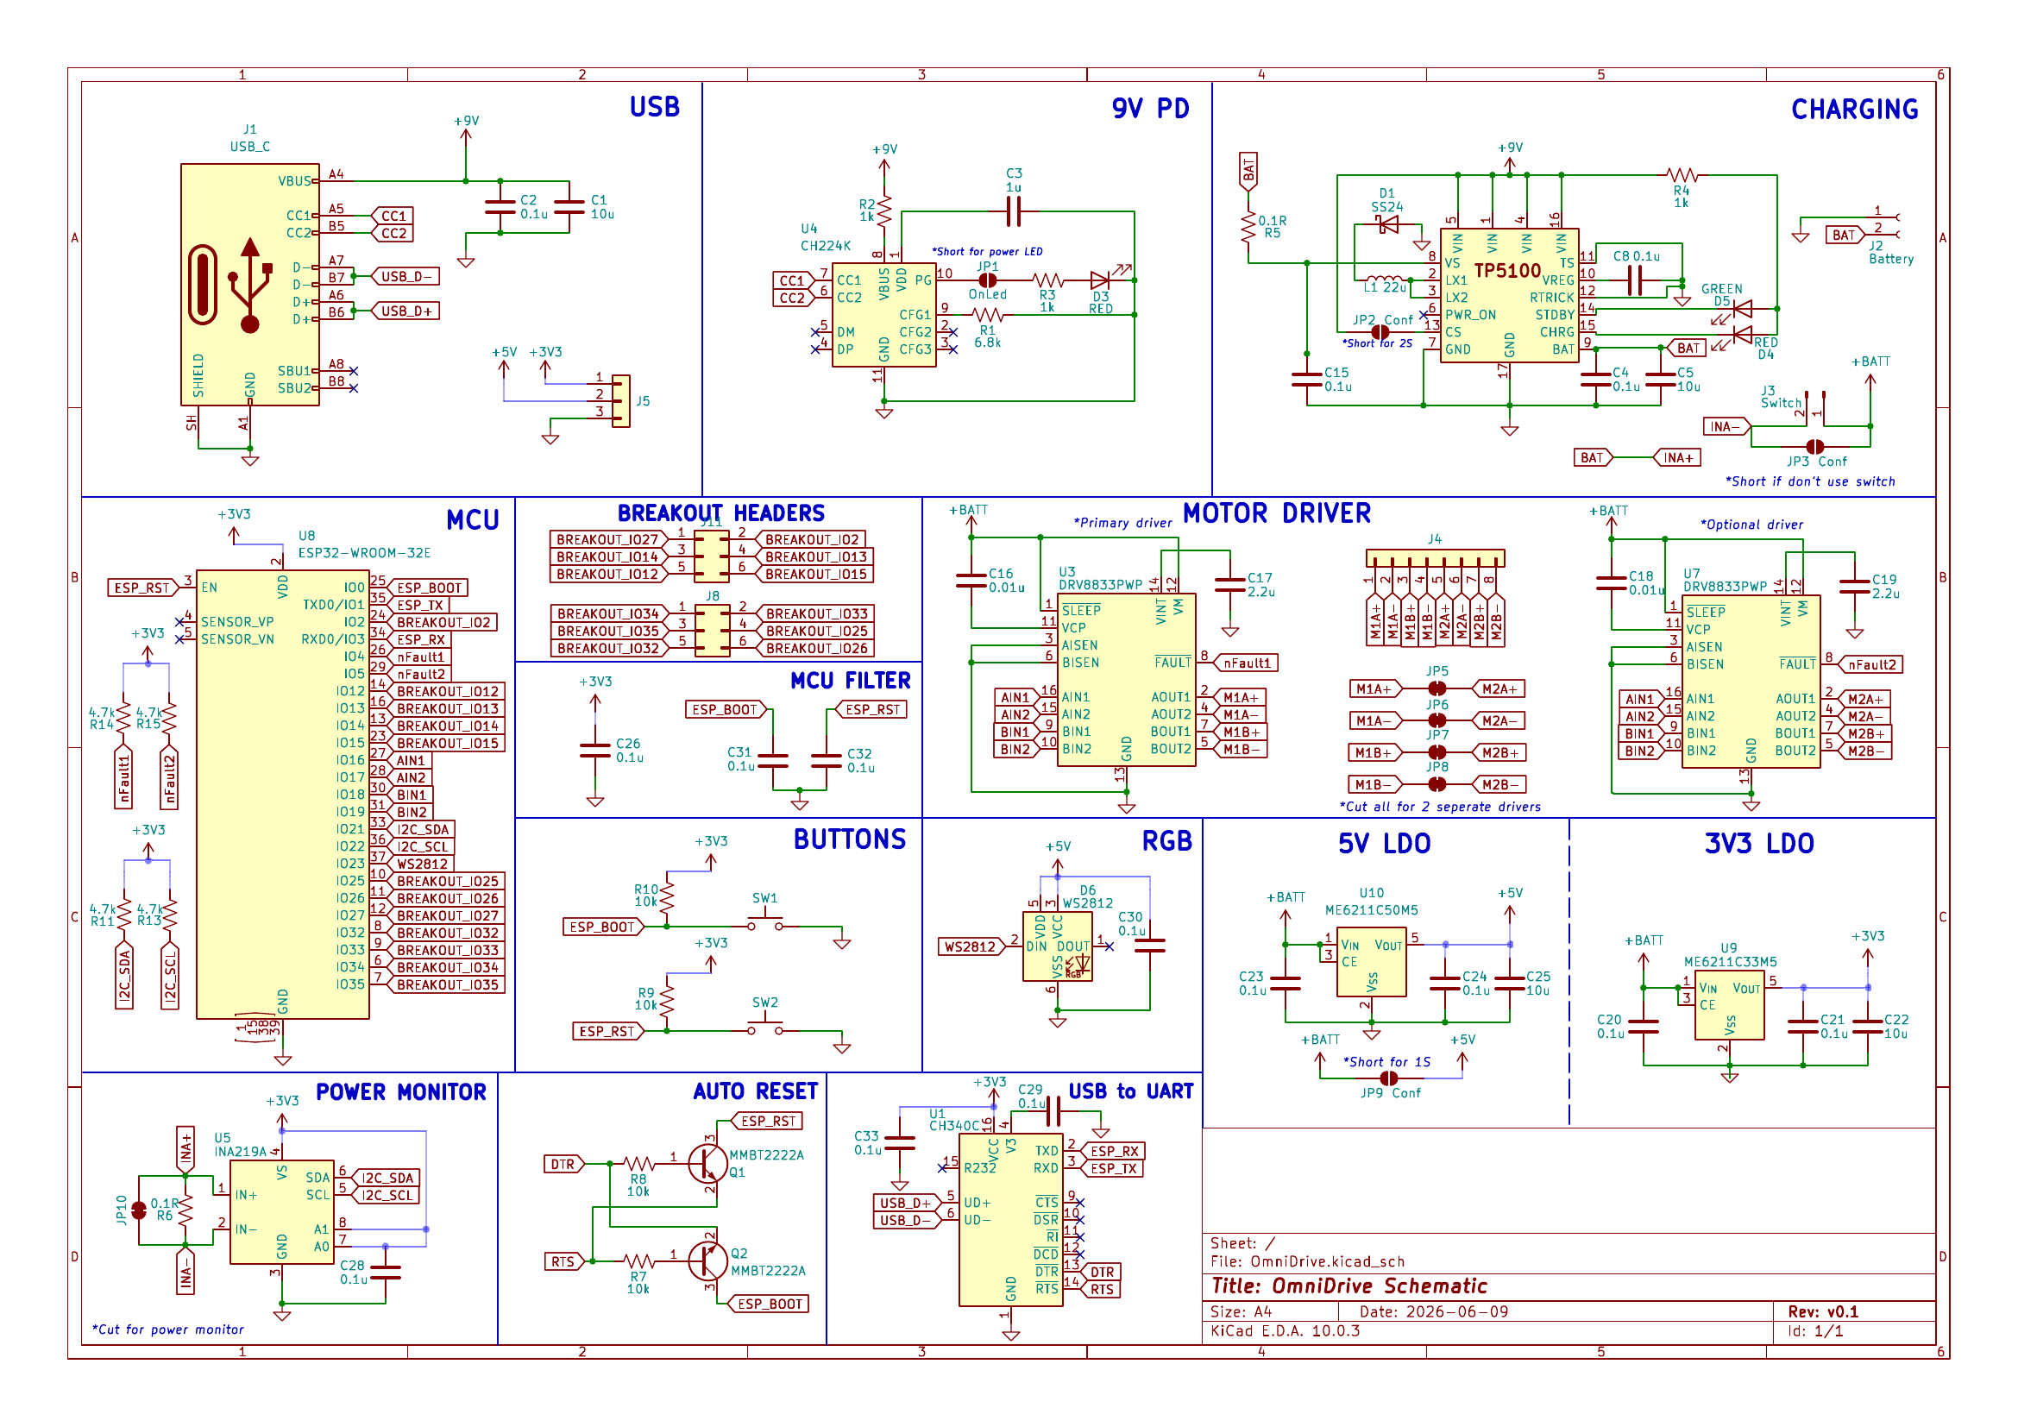Click the '9V PD' section title
The width and height of the screenshot is (2018, 1427).
click(x=1151, y=108)
